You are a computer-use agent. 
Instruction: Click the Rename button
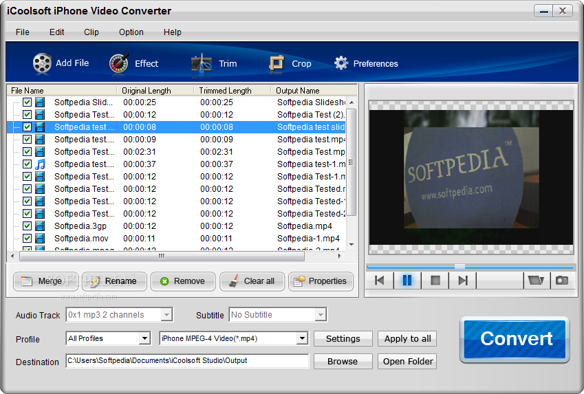114,281
